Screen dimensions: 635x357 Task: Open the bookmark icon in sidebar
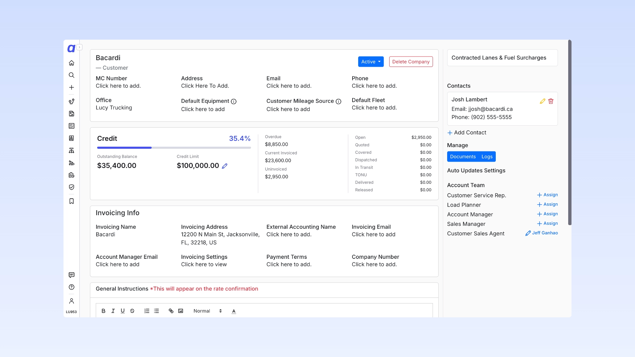(x=71, y=201)
